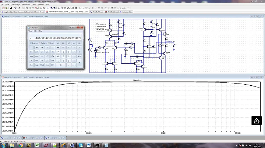Click the Print setup toolbar icon
Image resolution: width=265 pixels, height=148 pixels.
pyautogui.click(x=73, y=8)
